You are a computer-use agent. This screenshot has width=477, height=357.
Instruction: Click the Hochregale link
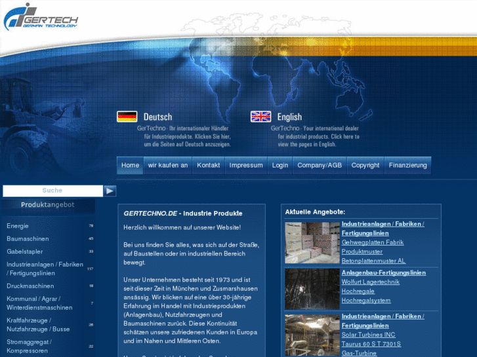pos(358,291)
